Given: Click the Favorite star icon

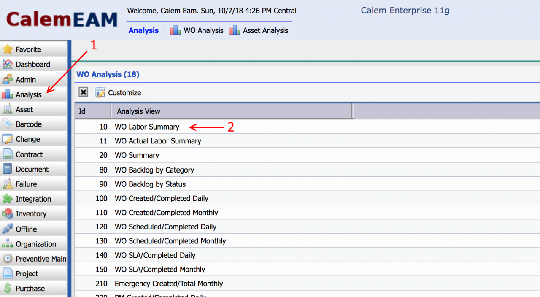Looking at the screenshot, I should [x=8, y=49].
